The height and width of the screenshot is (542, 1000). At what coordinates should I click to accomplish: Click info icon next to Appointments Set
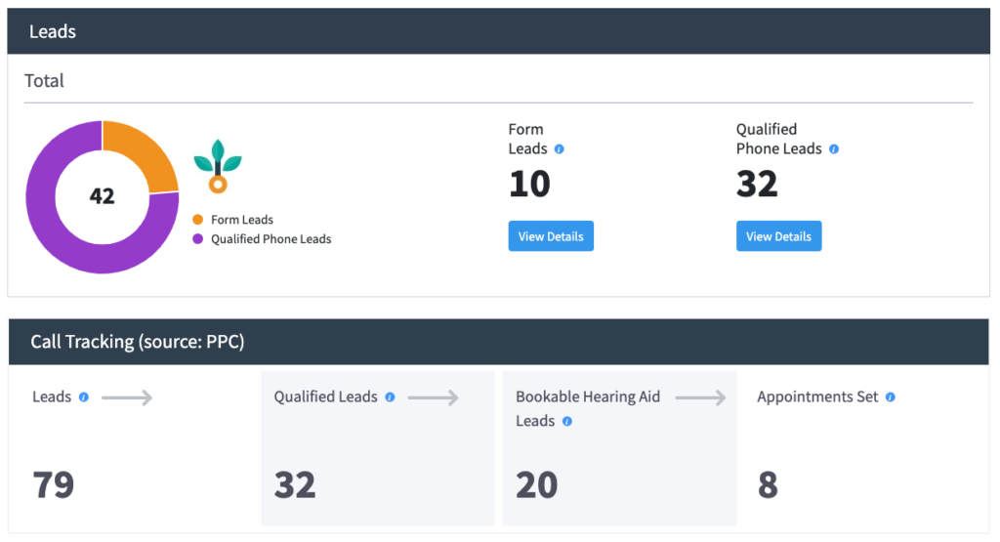[x=891, y=397]
